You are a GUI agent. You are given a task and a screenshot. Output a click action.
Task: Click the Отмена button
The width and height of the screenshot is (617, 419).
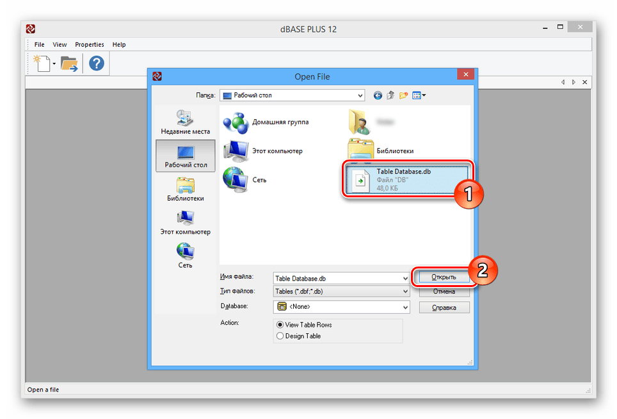[x=444, y=292]
